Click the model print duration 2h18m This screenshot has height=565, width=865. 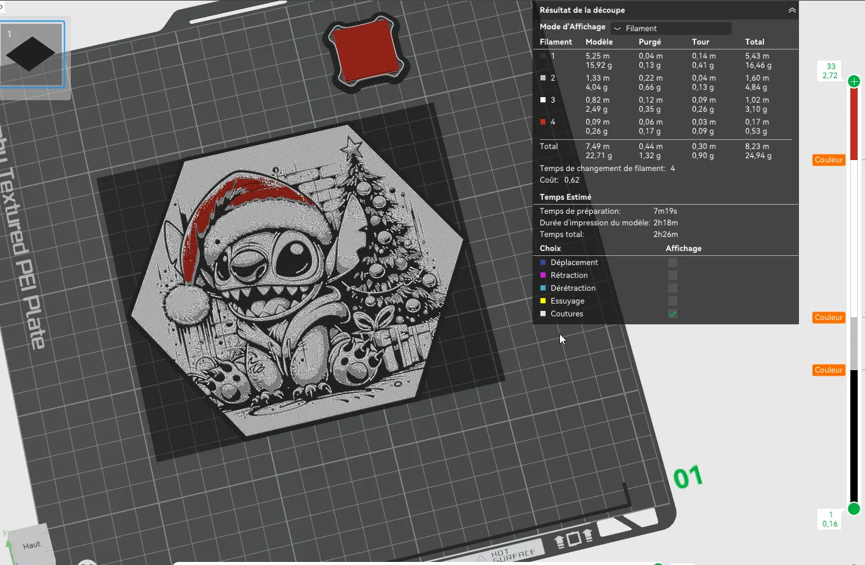tap(666, 223)
